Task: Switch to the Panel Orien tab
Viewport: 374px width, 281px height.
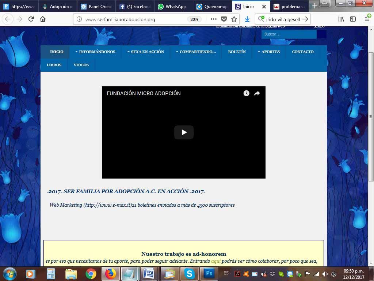Action: click(96, 6)
